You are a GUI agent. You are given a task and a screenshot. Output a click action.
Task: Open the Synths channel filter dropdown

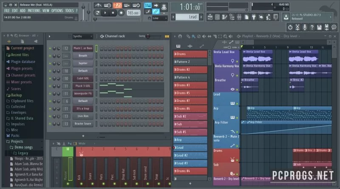(82, 36)
